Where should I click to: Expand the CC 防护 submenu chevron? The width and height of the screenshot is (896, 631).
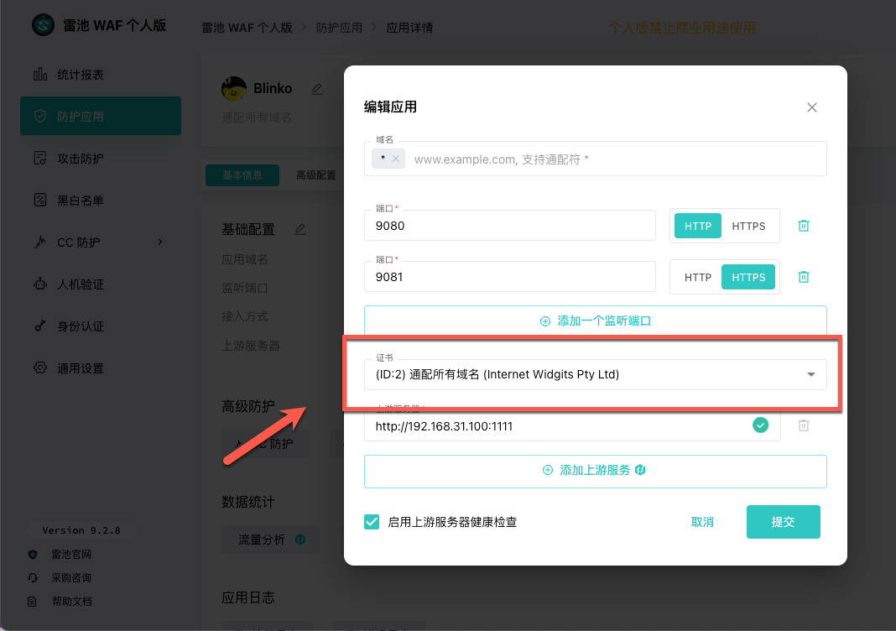[160, 242]
